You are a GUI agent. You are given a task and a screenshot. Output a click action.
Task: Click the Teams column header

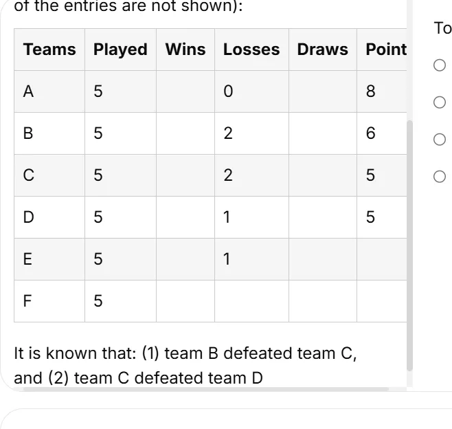pyautogui.click(x=49, y=49)
